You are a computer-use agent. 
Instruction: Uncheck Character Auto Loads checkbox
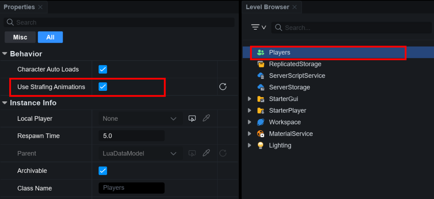[x=103, y=69]
